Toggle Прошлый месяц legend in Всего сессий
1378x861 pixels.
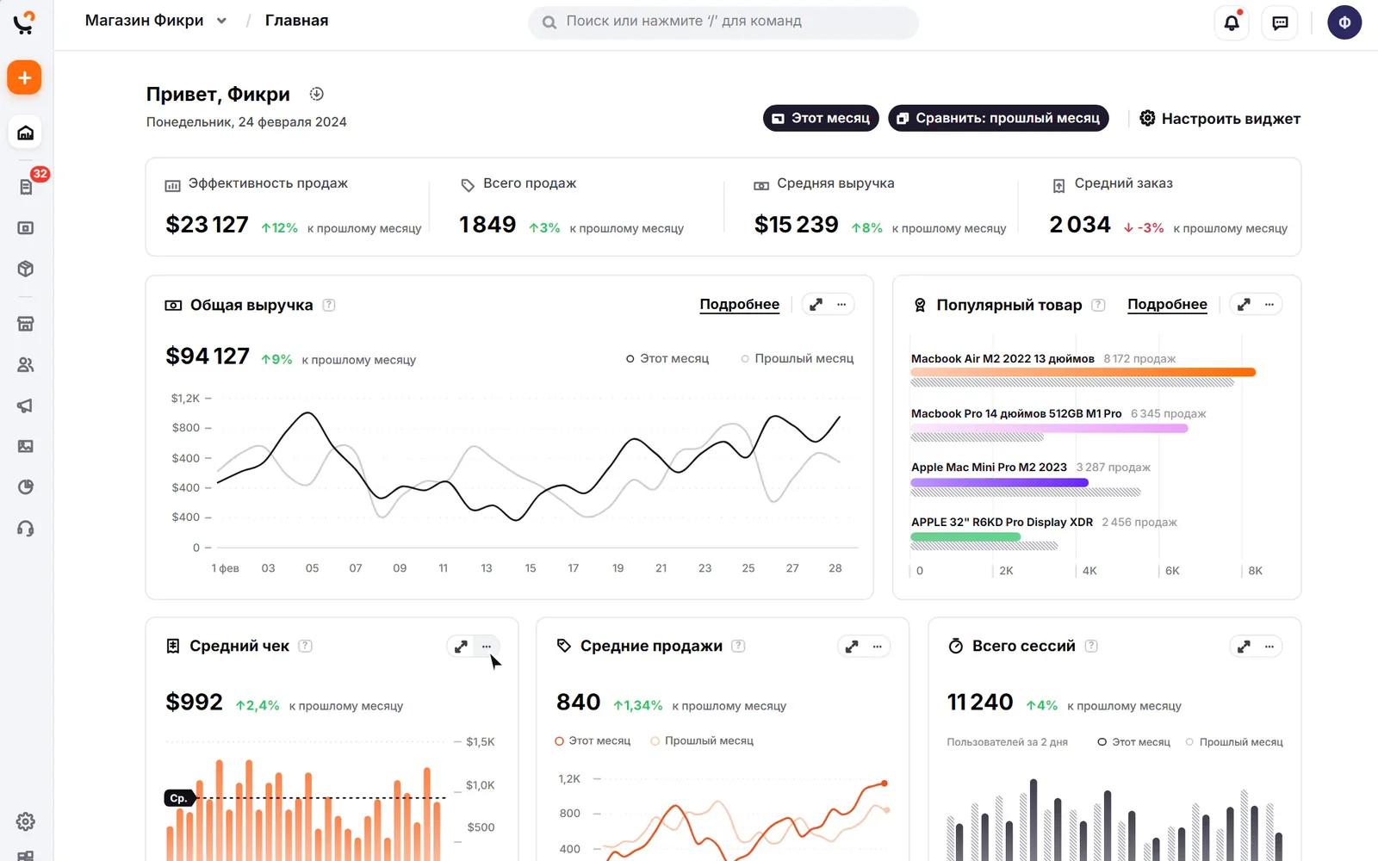coord(1234,742)
